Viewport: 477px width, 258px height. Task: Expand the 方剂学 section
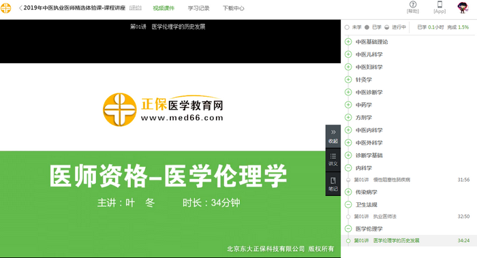(x=348, y=117)
